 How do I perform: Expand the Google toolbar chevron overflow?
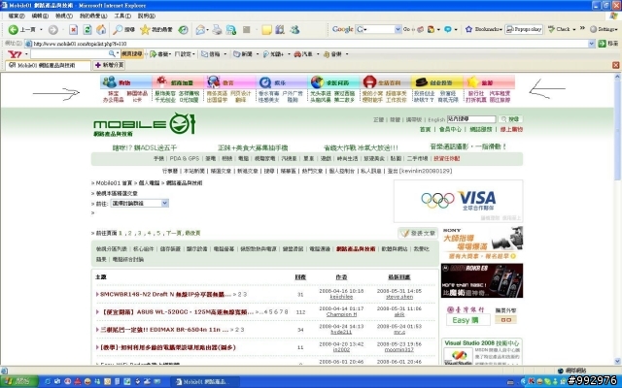coord(582,28)
